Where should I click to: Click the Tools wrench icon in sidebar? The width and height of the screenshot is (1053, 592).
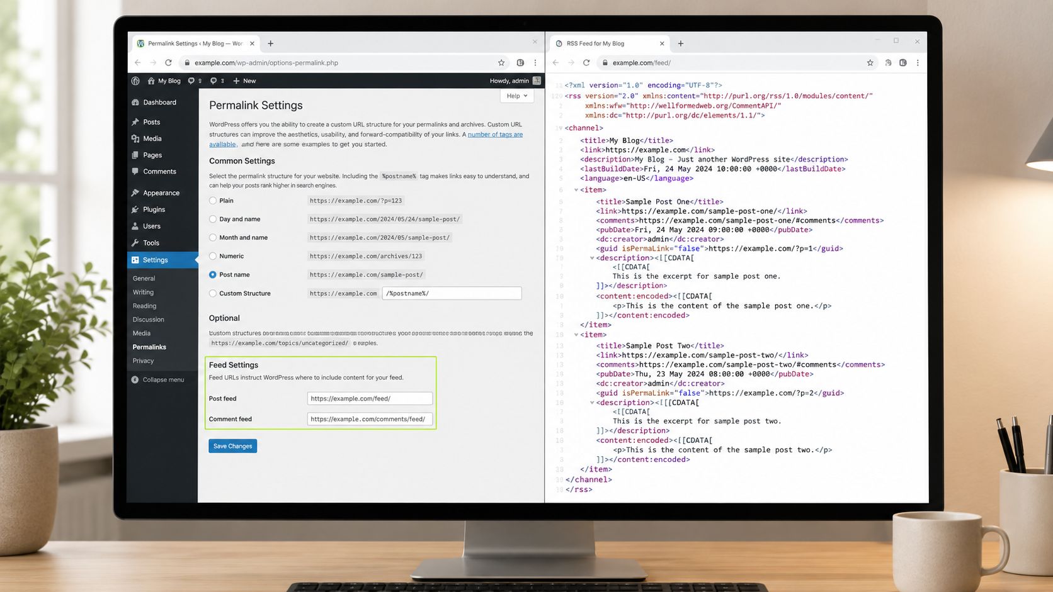coord(135,243)
